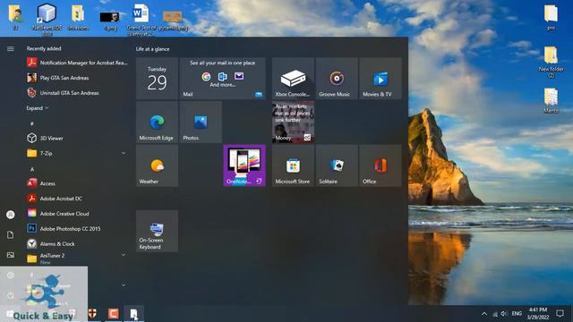Launch Microsoft Store tile
Viewport: 573px width, 322px height.
coord(293,165)
